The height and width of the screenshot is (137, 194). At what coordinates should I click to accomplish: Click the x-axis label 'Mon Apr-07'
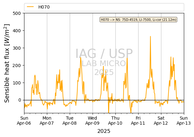(x=47, y=121)
